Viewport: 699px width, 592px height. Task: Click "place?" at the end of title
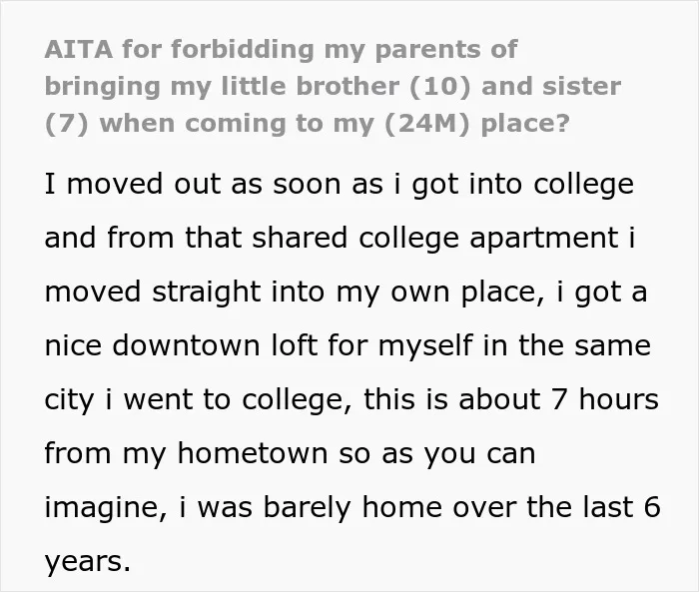point(525,125)
